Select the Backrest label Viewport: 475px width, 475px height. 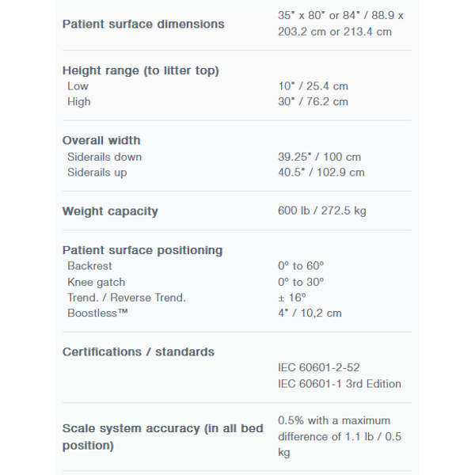coord(89,266)
